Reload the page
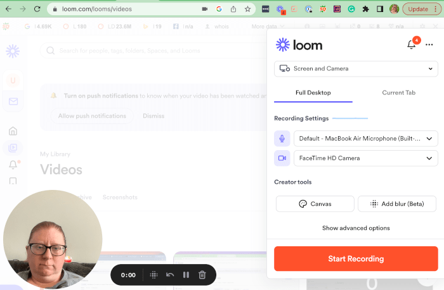Viewport: 444px width, 290px height. [x=37, y=9]
